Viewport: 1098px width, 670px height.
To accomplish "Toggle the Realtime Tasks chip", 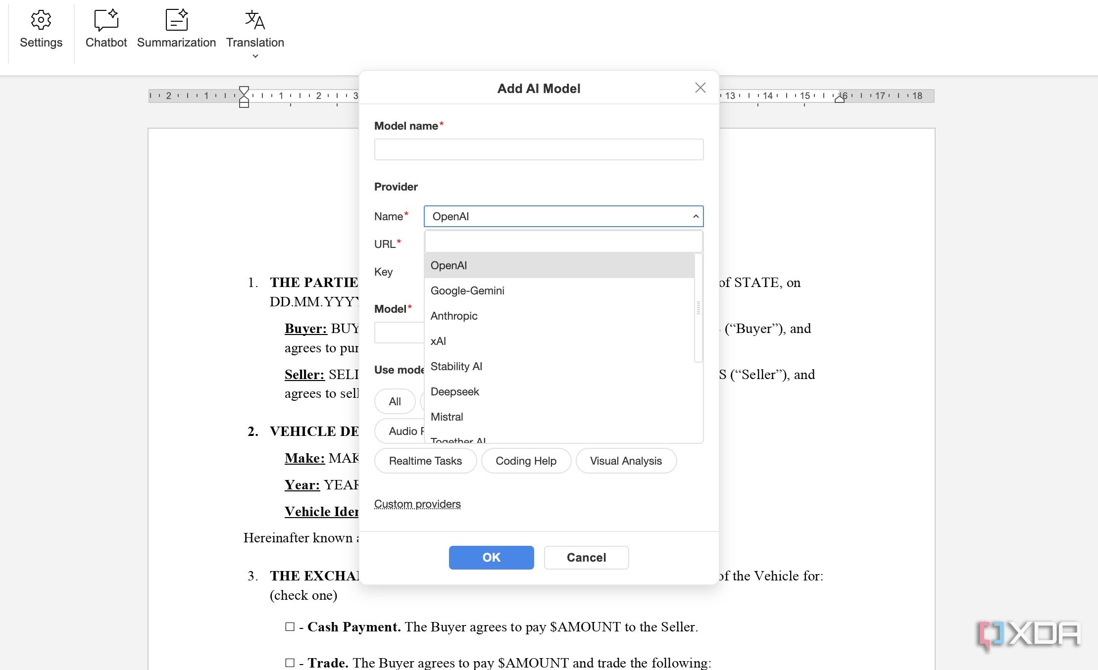I will click(x=425, y=461).
